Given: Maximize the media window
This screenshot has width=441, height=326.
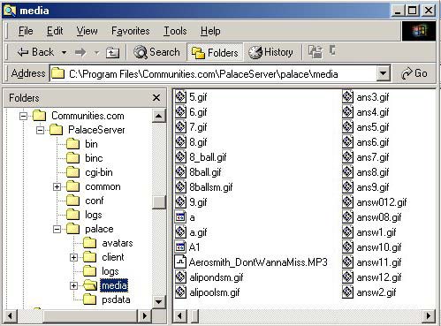Looking at the screenshot, I should click(412, 11).
